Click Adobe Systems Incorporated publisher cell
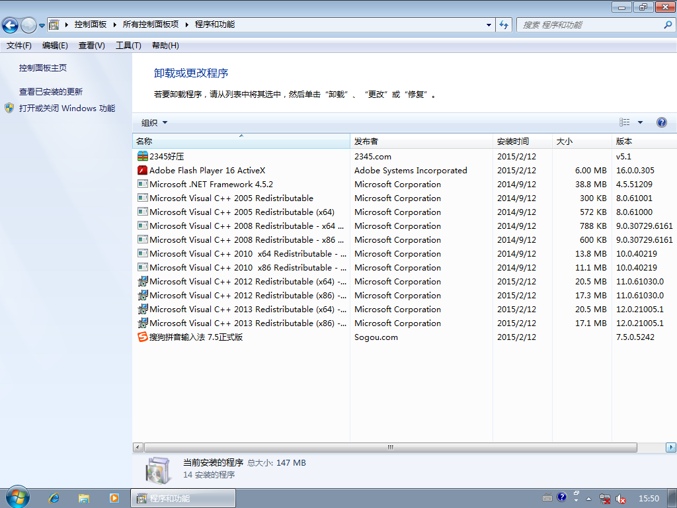Screen dimensions: 677x508 coord(411,171)
